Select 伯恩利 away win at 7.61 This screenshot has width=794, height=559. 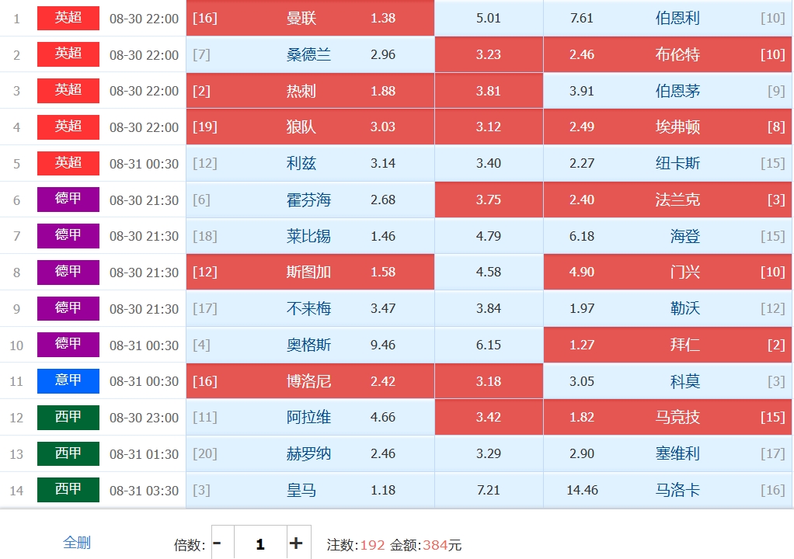(x=667, y=18)
